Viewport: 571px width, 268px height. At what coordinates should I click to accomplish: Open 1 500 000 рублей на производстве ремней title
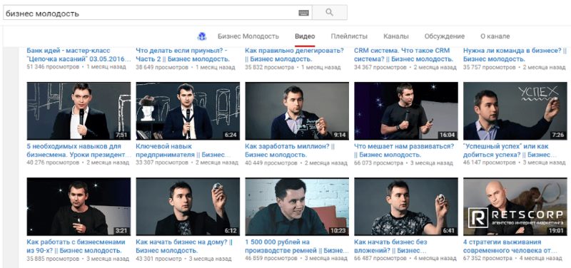point(297,246)
